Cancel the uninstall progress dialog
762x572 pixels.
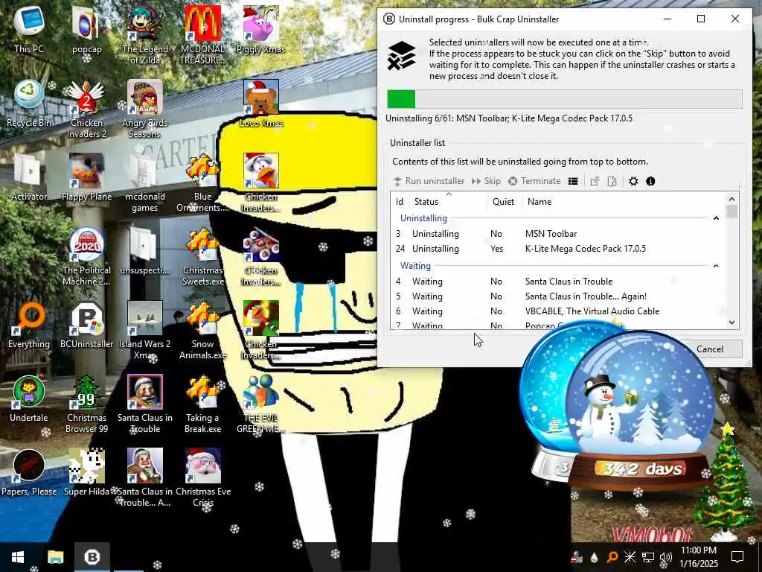point(709,349)
